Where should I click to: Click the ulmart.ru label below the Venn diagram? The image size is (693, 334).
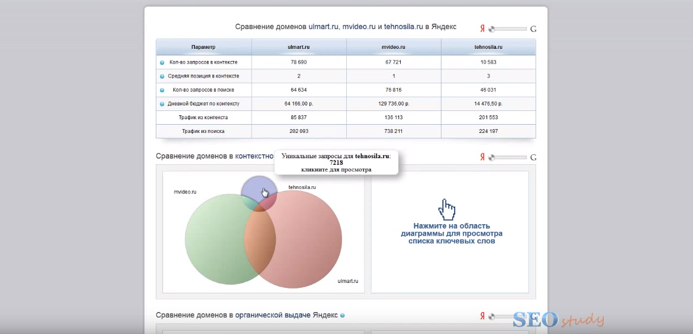348,281
